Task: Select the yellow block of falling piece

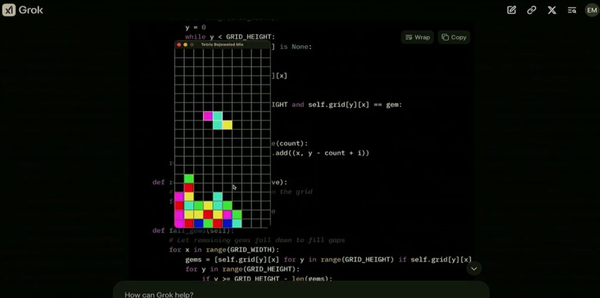Action: [x=227, y=124]
